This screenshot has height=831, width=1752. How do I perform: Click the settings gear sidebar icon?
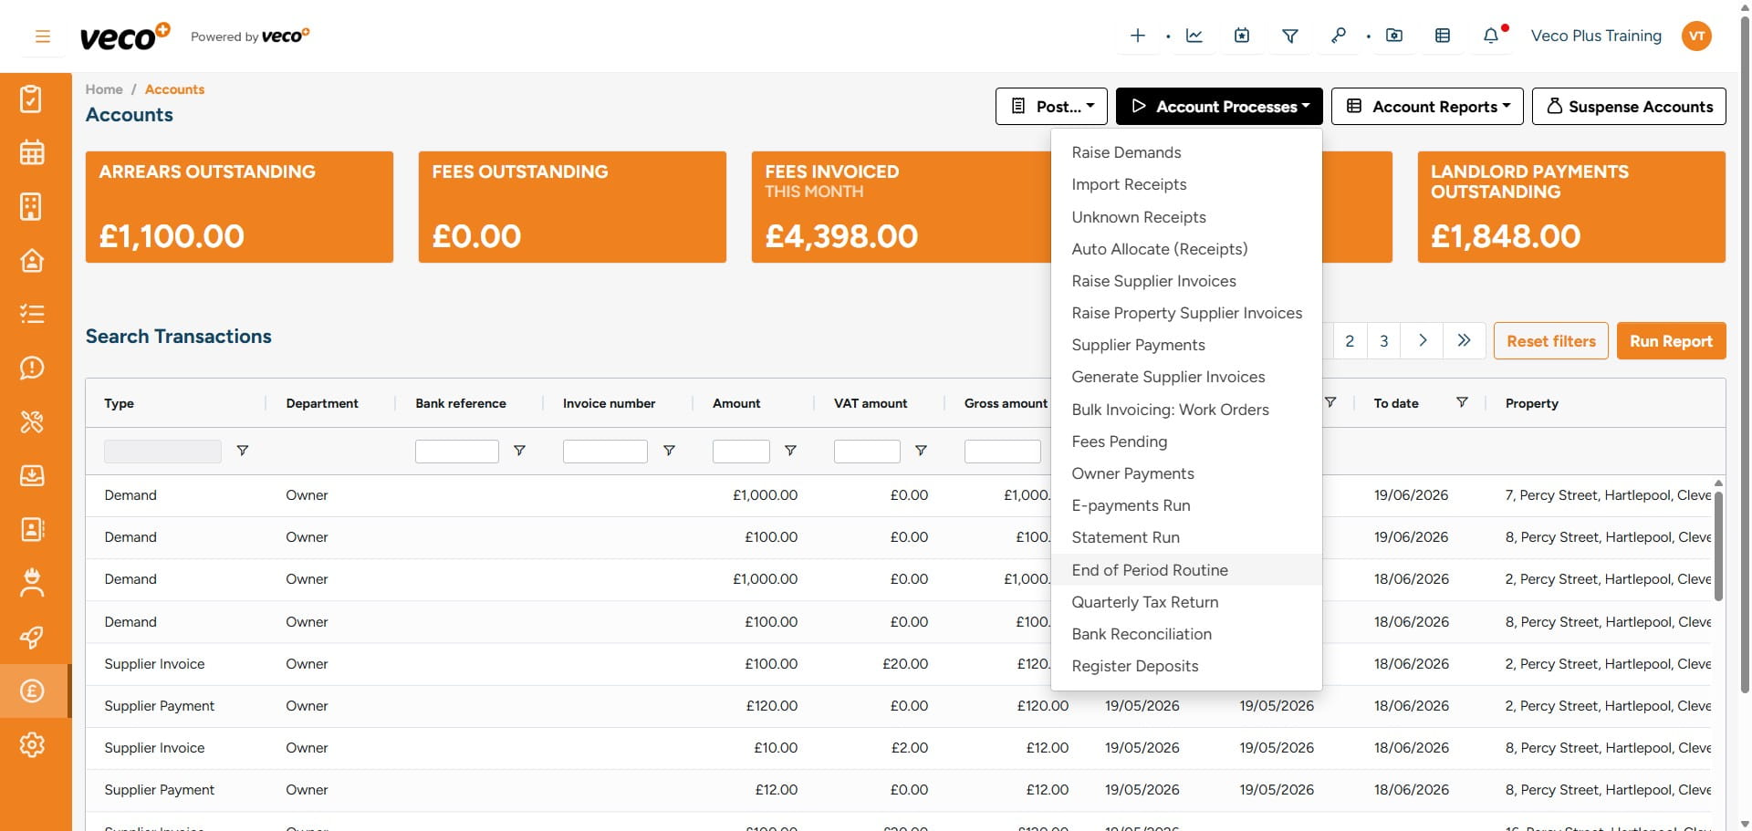32,744
